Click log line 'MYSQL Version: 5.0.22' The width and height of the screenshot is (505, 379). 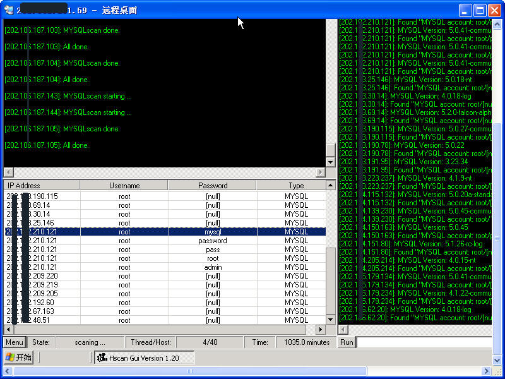coord(402,145)
